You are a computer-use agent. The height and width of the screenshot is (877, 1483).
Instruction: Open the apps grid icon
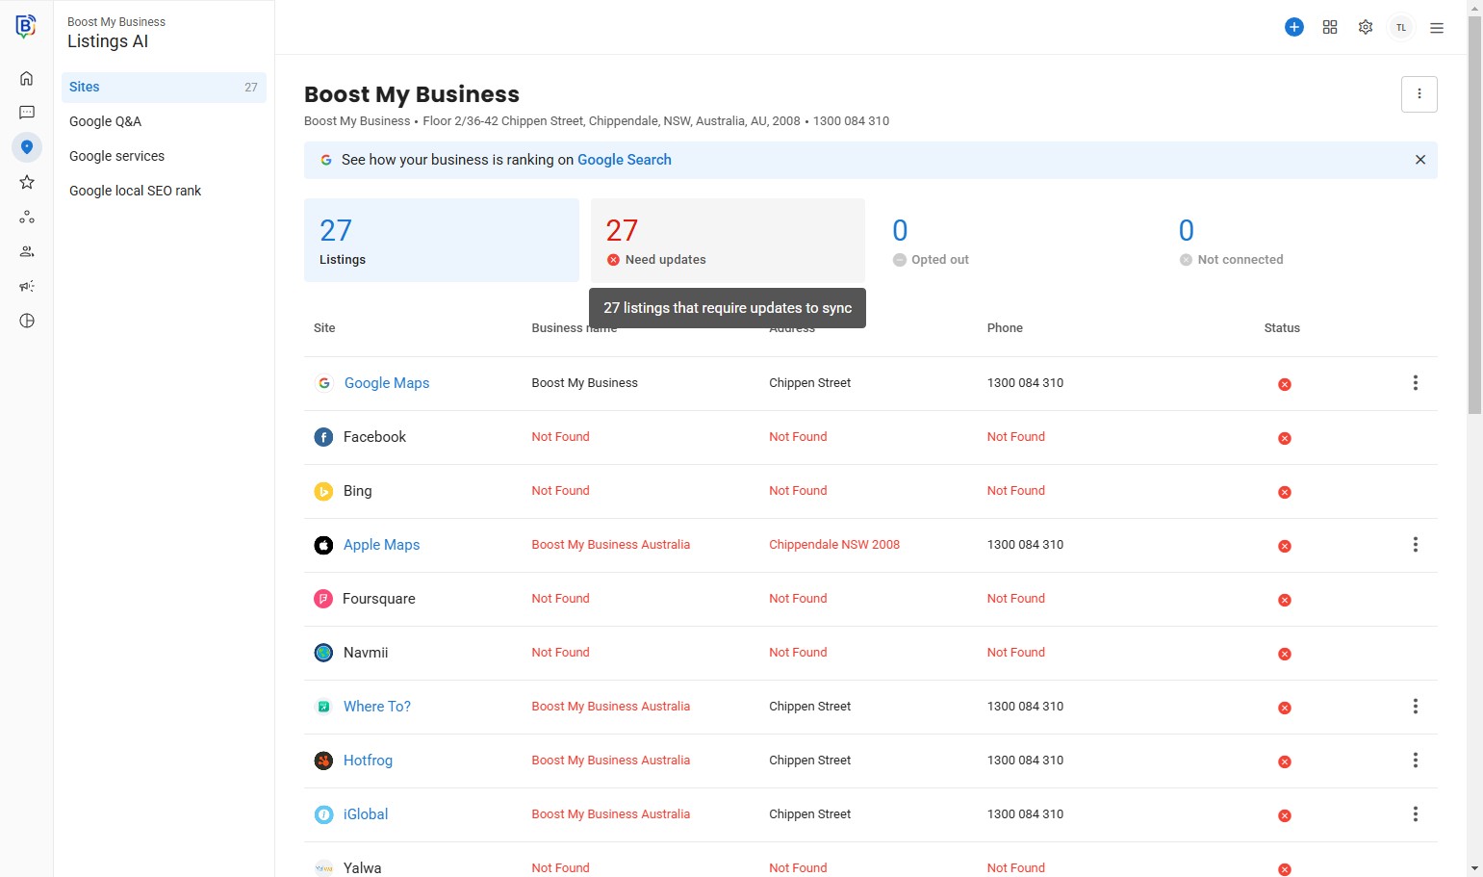coord(1330,27)
